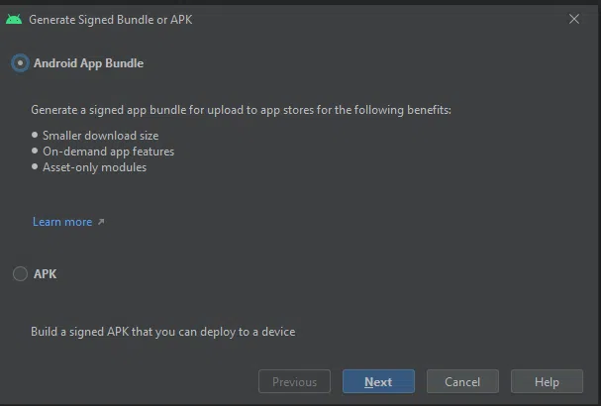
Task: Cancel the signing wizard
Action: [x=462, y=381]
